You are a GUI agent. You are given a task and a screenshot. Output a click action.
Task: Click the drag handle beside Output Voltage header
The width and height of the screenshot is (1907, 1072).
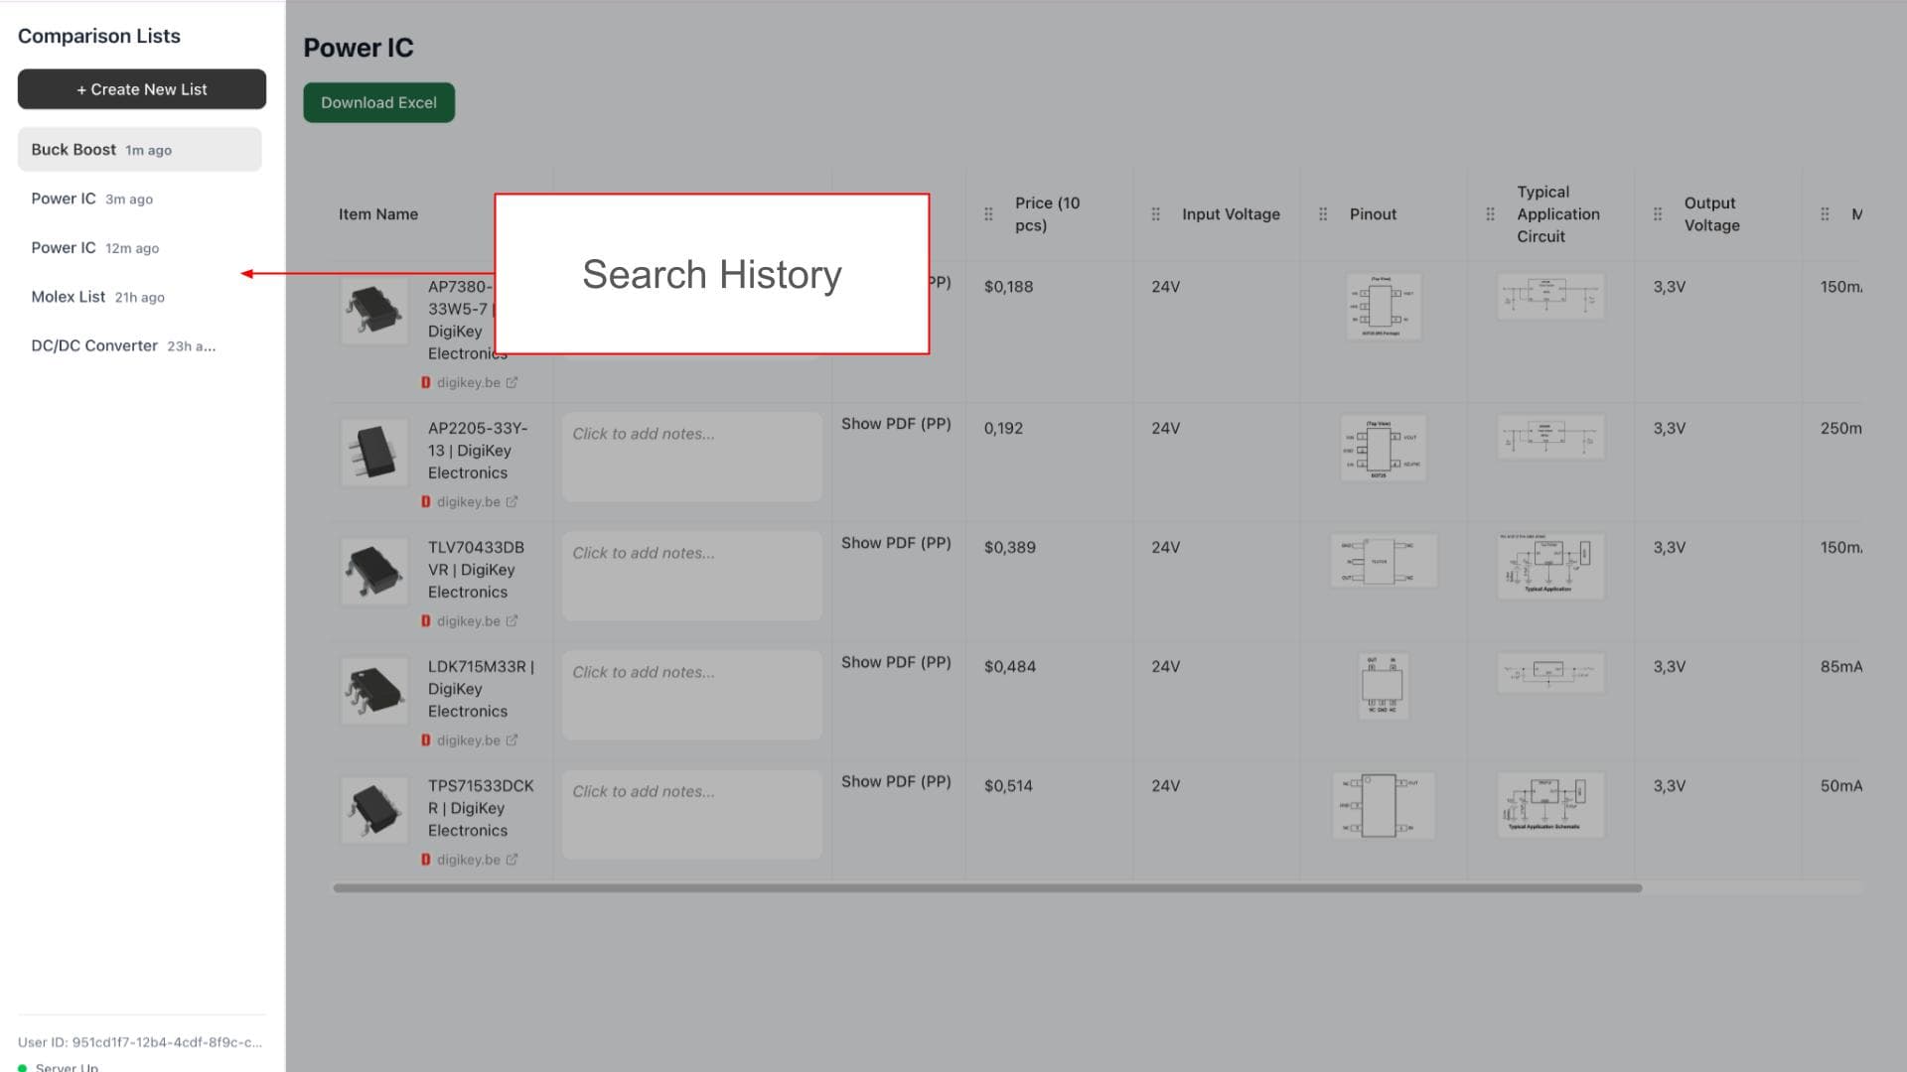(x=1657, y=213)
